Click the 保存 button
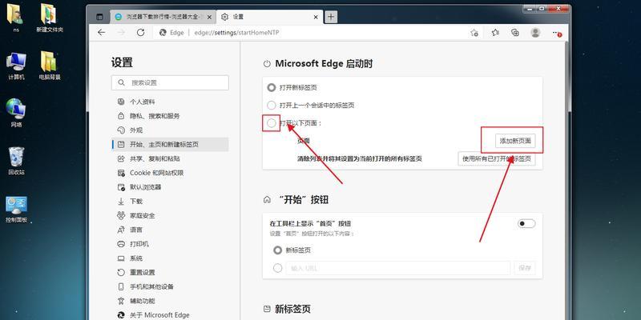This screenshot has height=320, width=641. click(x=525, y=268)
